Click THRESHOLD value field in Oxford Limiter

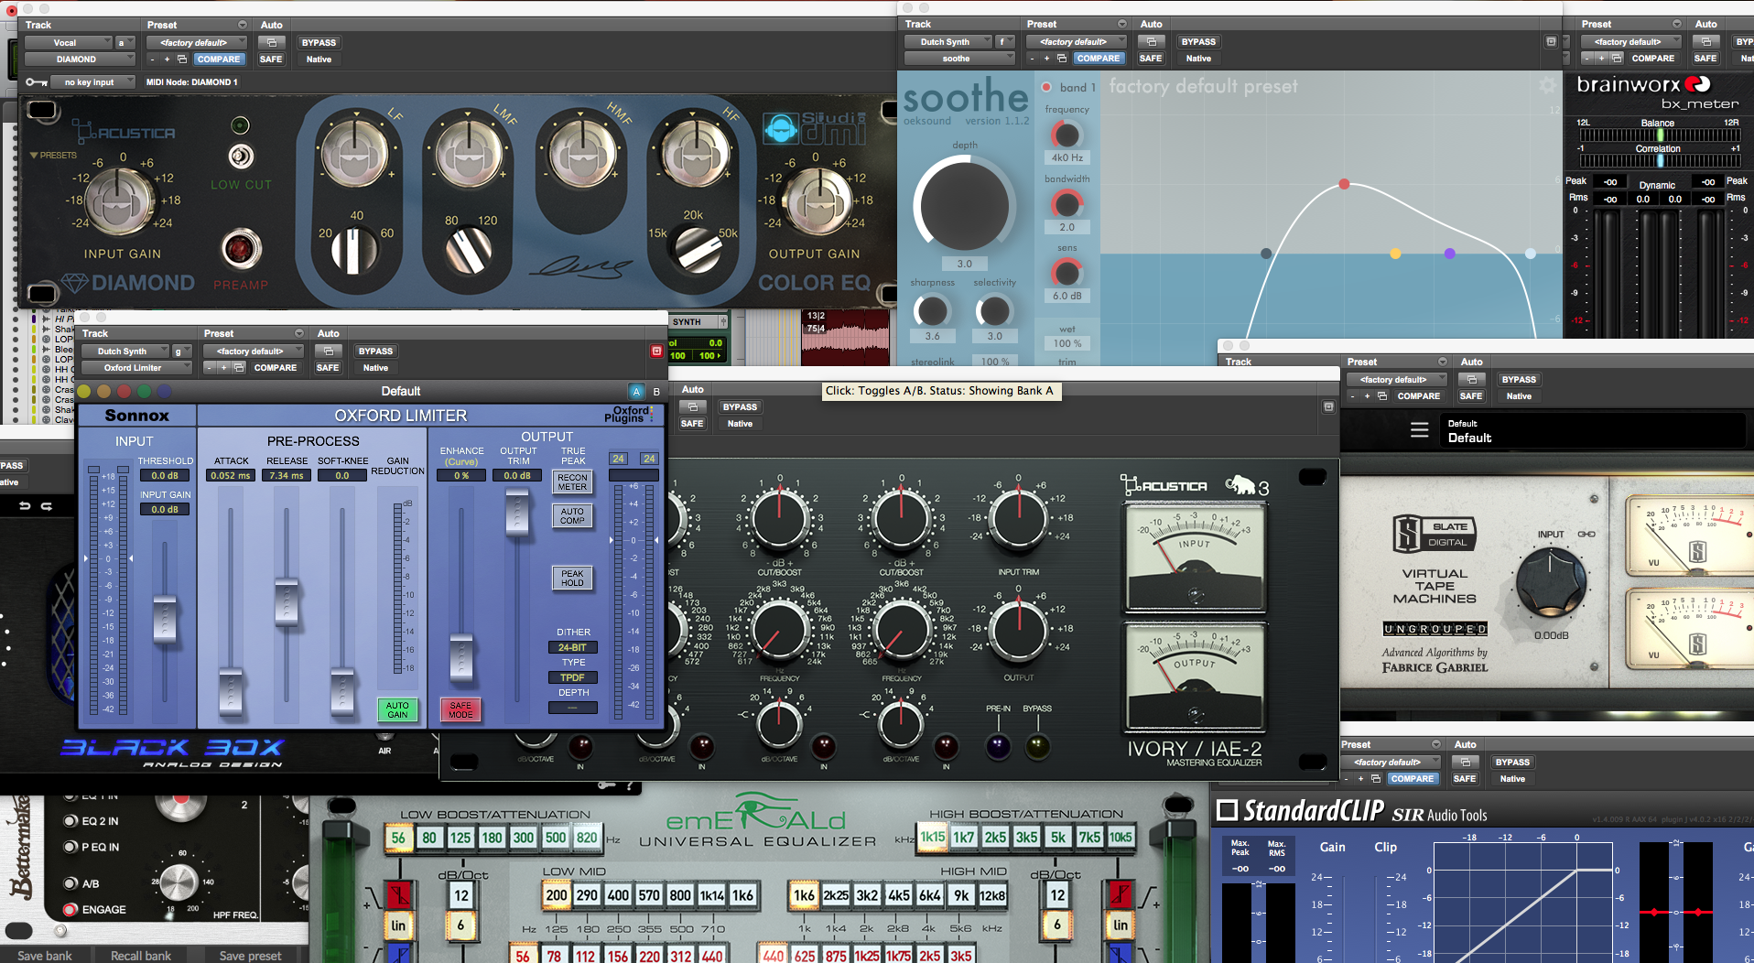(x=165, y=476)
